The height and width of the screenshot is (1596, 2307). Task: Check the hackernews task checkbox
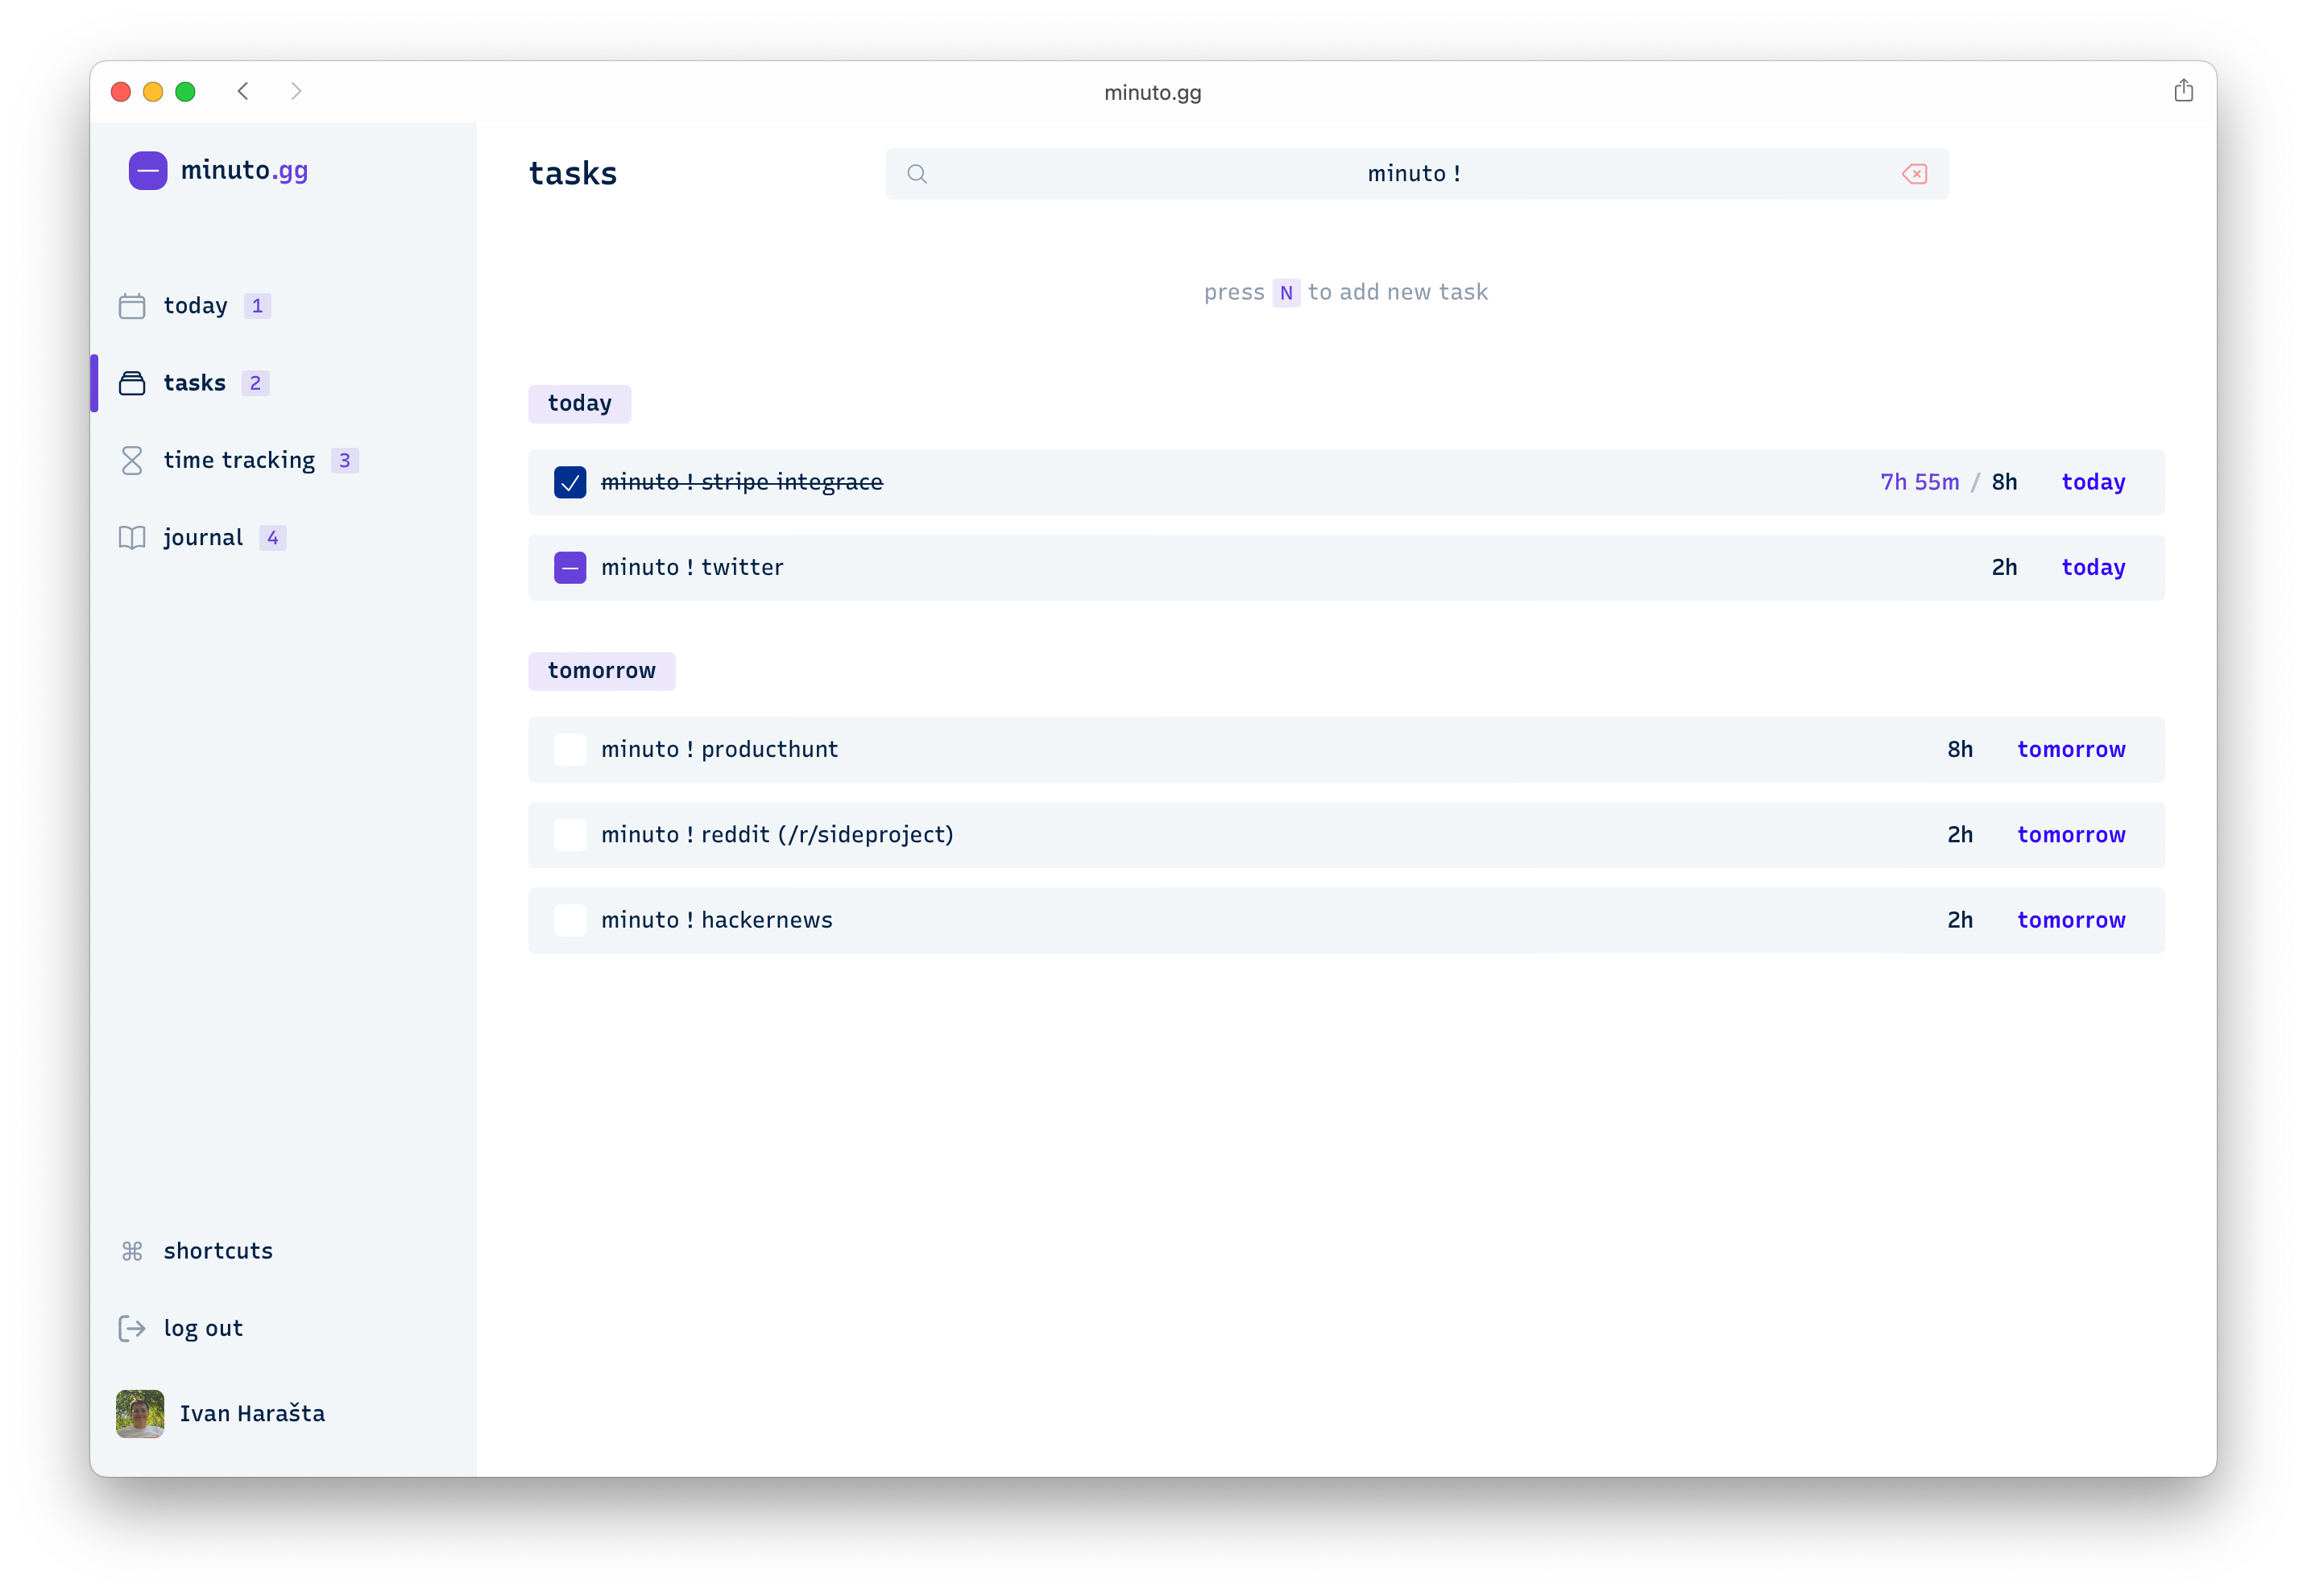coord(570,920)
